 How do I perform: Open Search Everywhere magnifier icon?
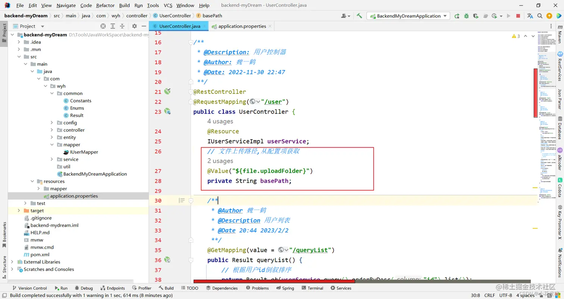540,16
